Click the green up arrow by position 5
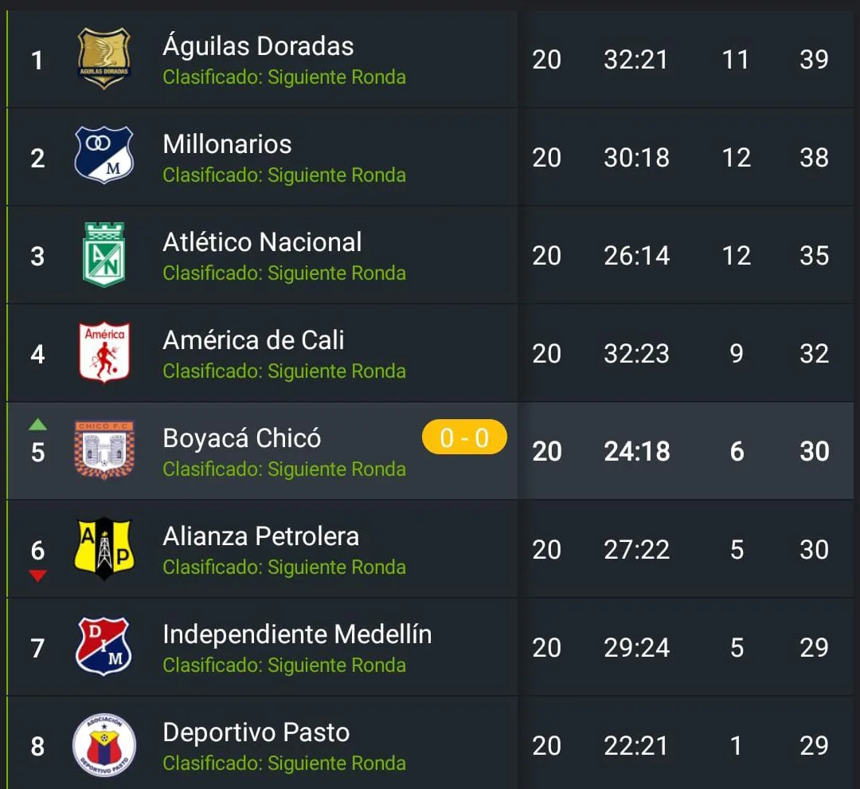The height and width of the screenshot is (789, 860). coord(37,424)
